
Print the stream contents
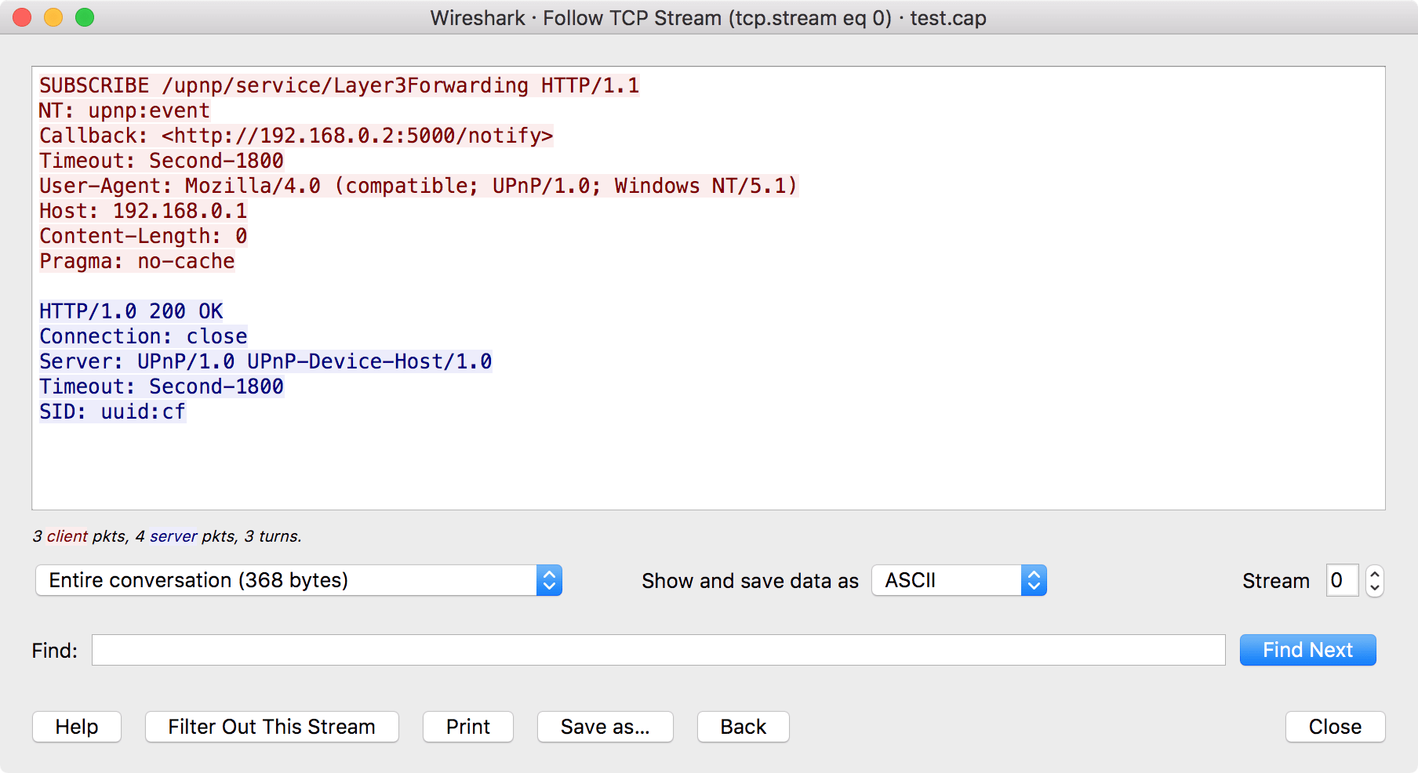coord(467,726)
